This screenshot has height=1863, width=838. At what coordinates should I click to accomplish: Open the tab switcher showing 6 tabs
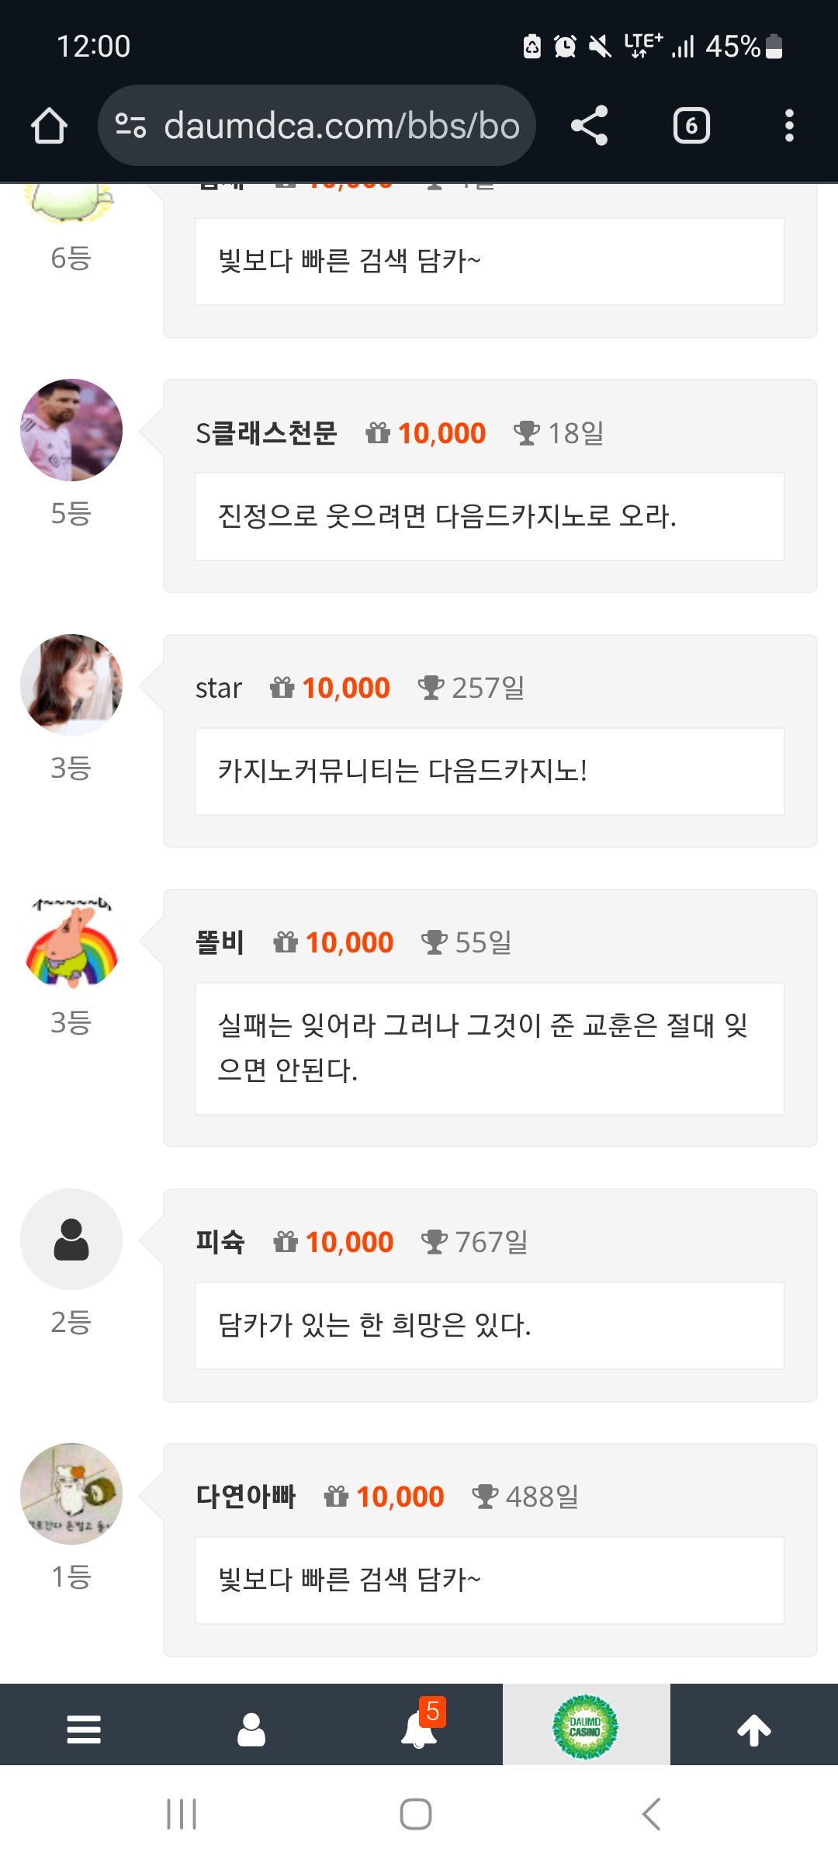pos(691,126)
